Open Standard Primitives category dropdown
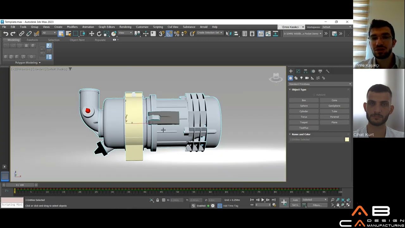 point(320,84)
